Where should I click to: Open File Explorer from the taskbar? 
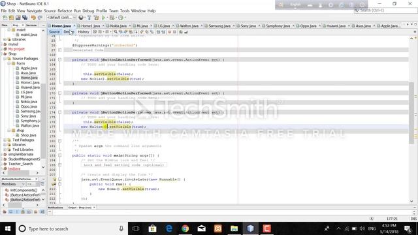[x=234, y=228]
